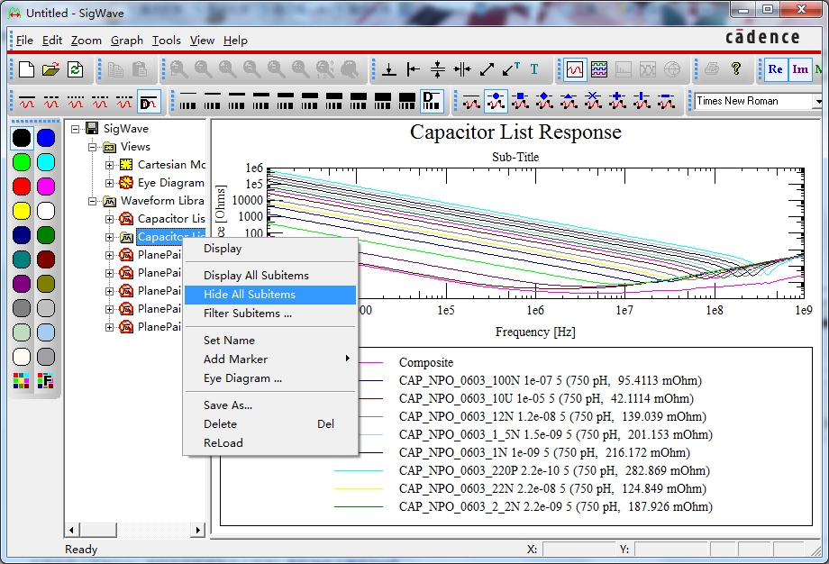
Task: Switch to multi-colored bus display mode
Action: 599,69
